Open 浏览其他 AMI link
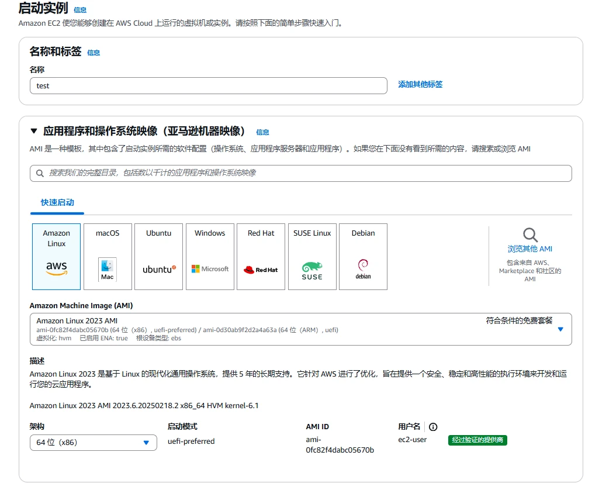 (x=529, y=249)
